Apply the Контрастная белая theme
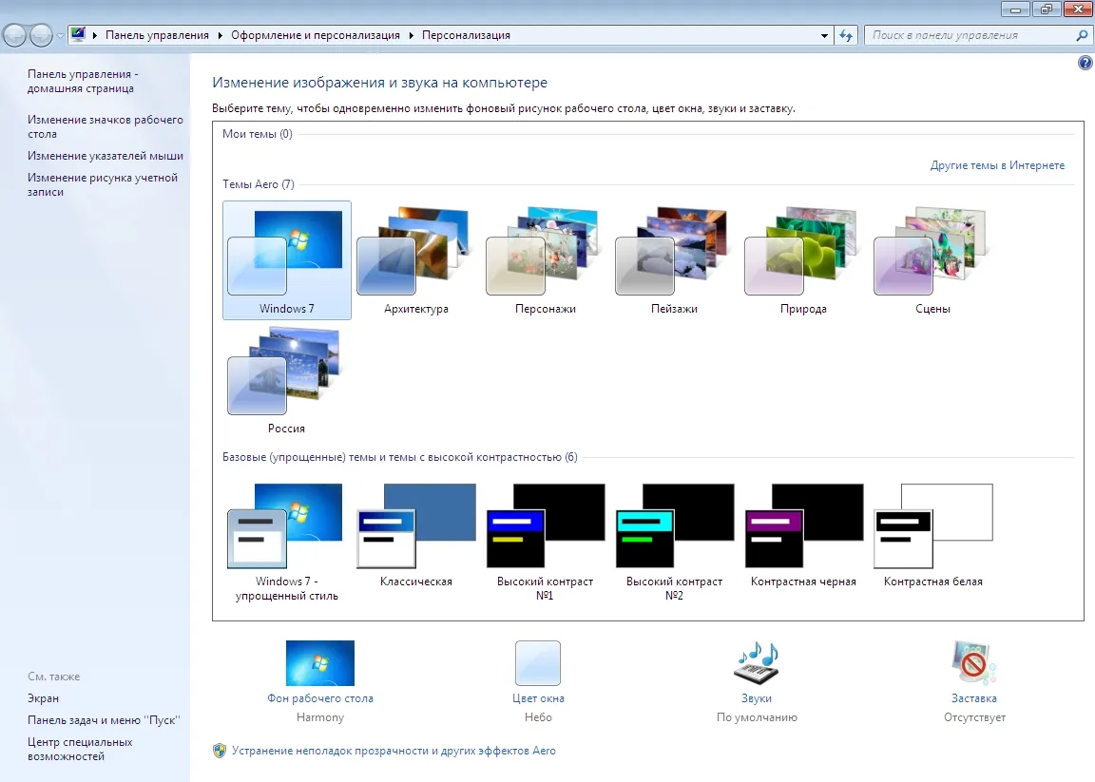The width and height of the screenshot is (1095, 782). (932, 536)
